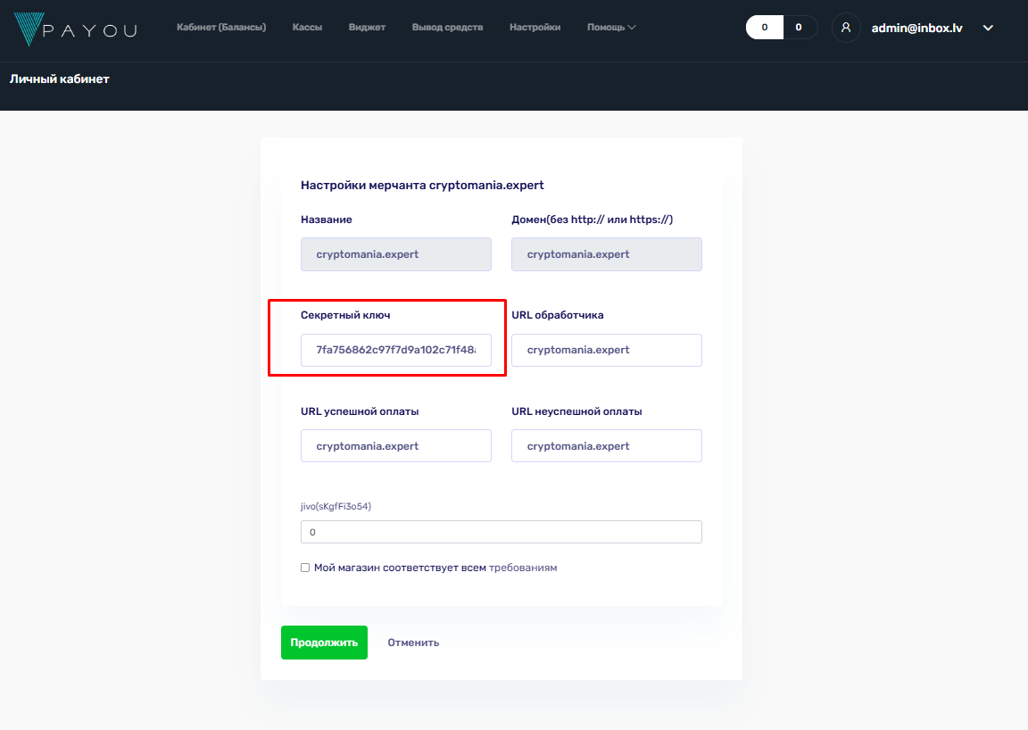Expand the account dropdown chevron
1028x730 pixels.
[988, 28]
